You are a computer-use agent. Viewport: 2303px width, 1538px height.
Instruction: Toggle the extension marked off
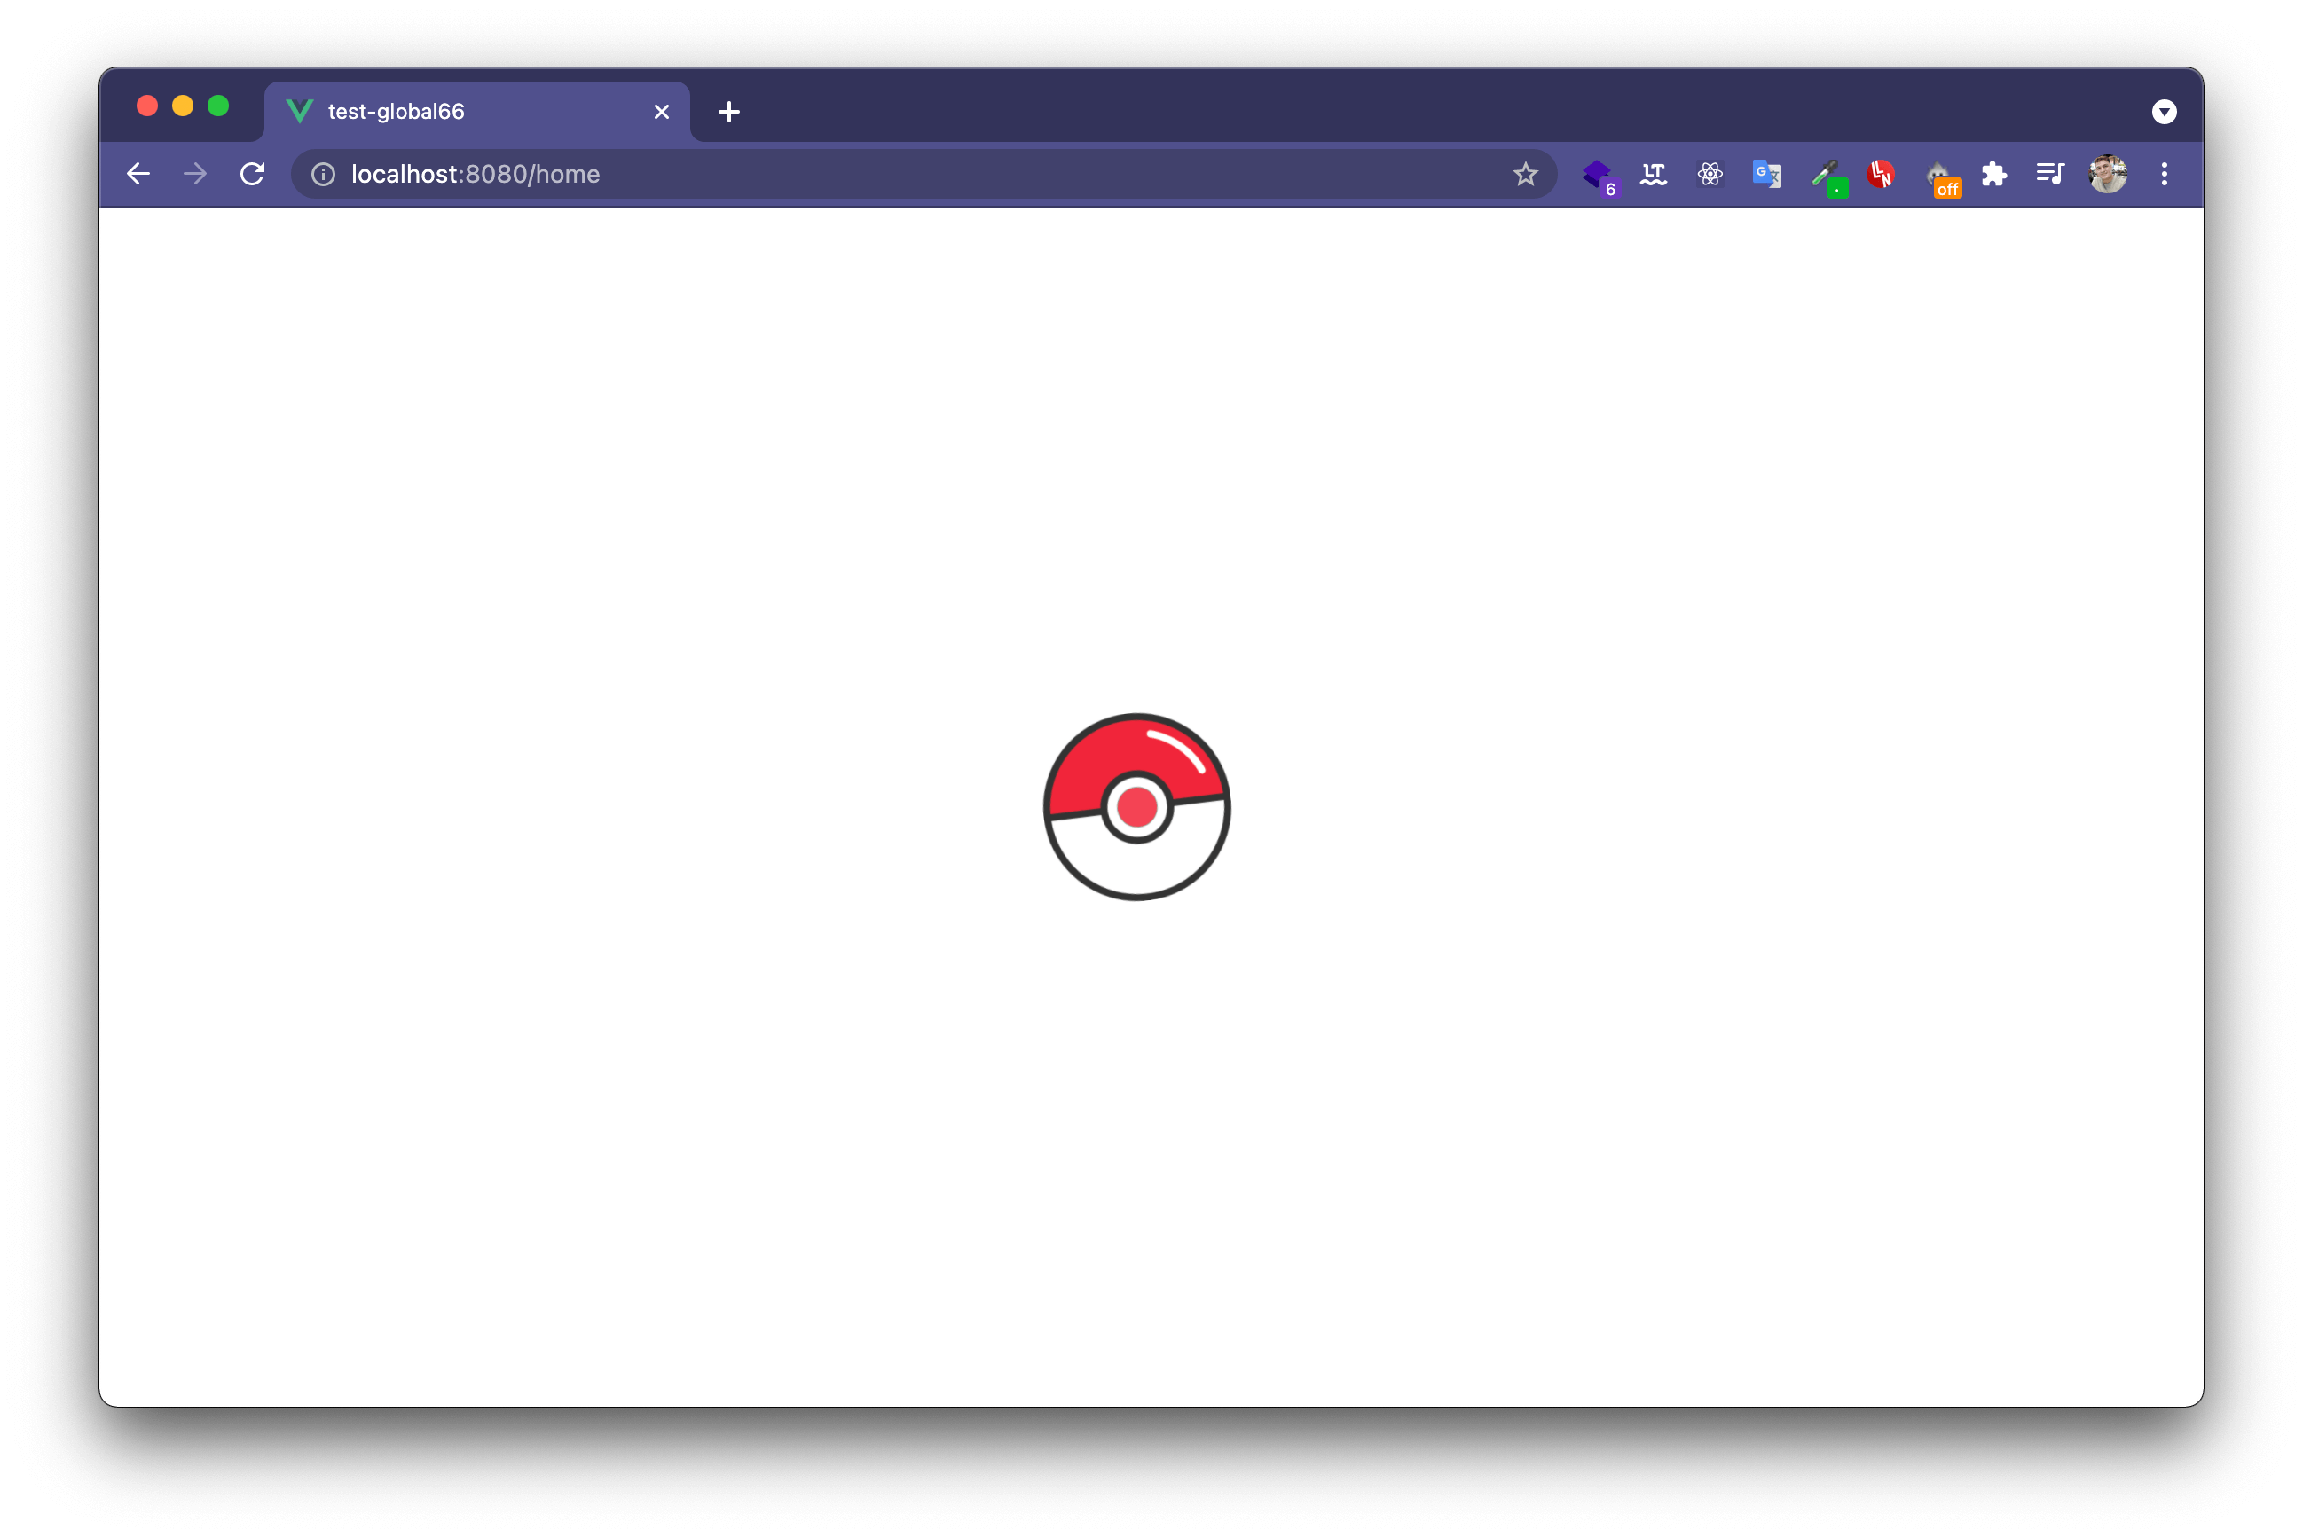tap(1940, 177)
